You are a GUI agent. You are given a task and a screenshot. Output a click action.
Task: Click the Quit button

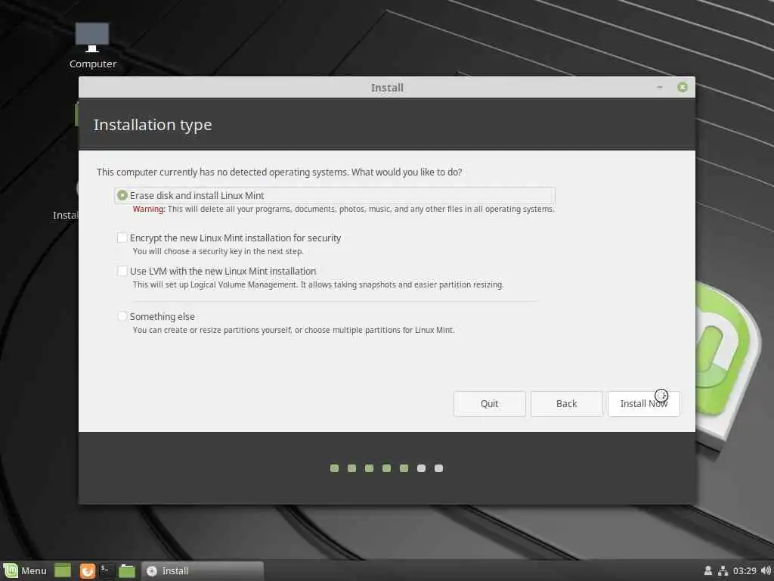pos(489,404)
